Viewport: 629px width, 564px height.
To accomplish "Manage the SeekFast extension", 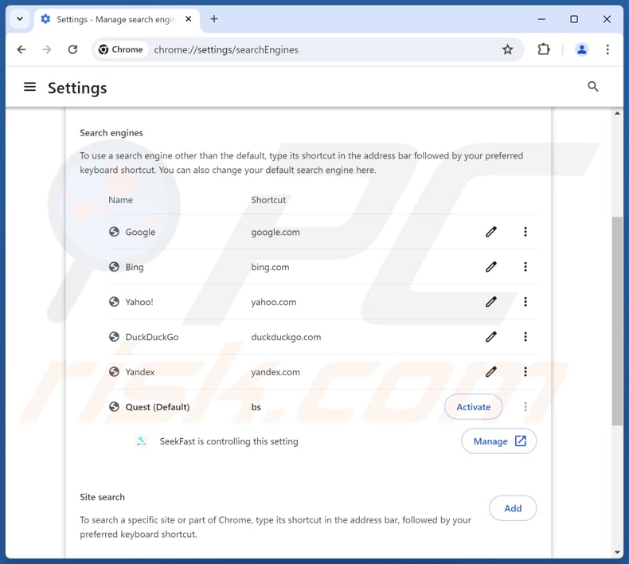I will click(498, 441).
